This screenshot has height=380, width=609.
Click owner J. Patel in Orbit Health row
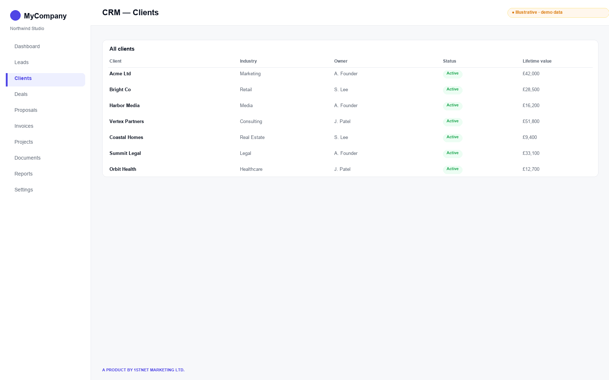pyautogui.click(x=342, y=169)
